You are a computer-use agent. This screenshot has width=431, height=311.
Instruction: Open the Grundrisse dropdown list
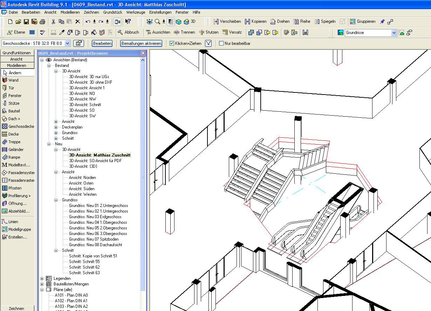(x=394, y=33)
